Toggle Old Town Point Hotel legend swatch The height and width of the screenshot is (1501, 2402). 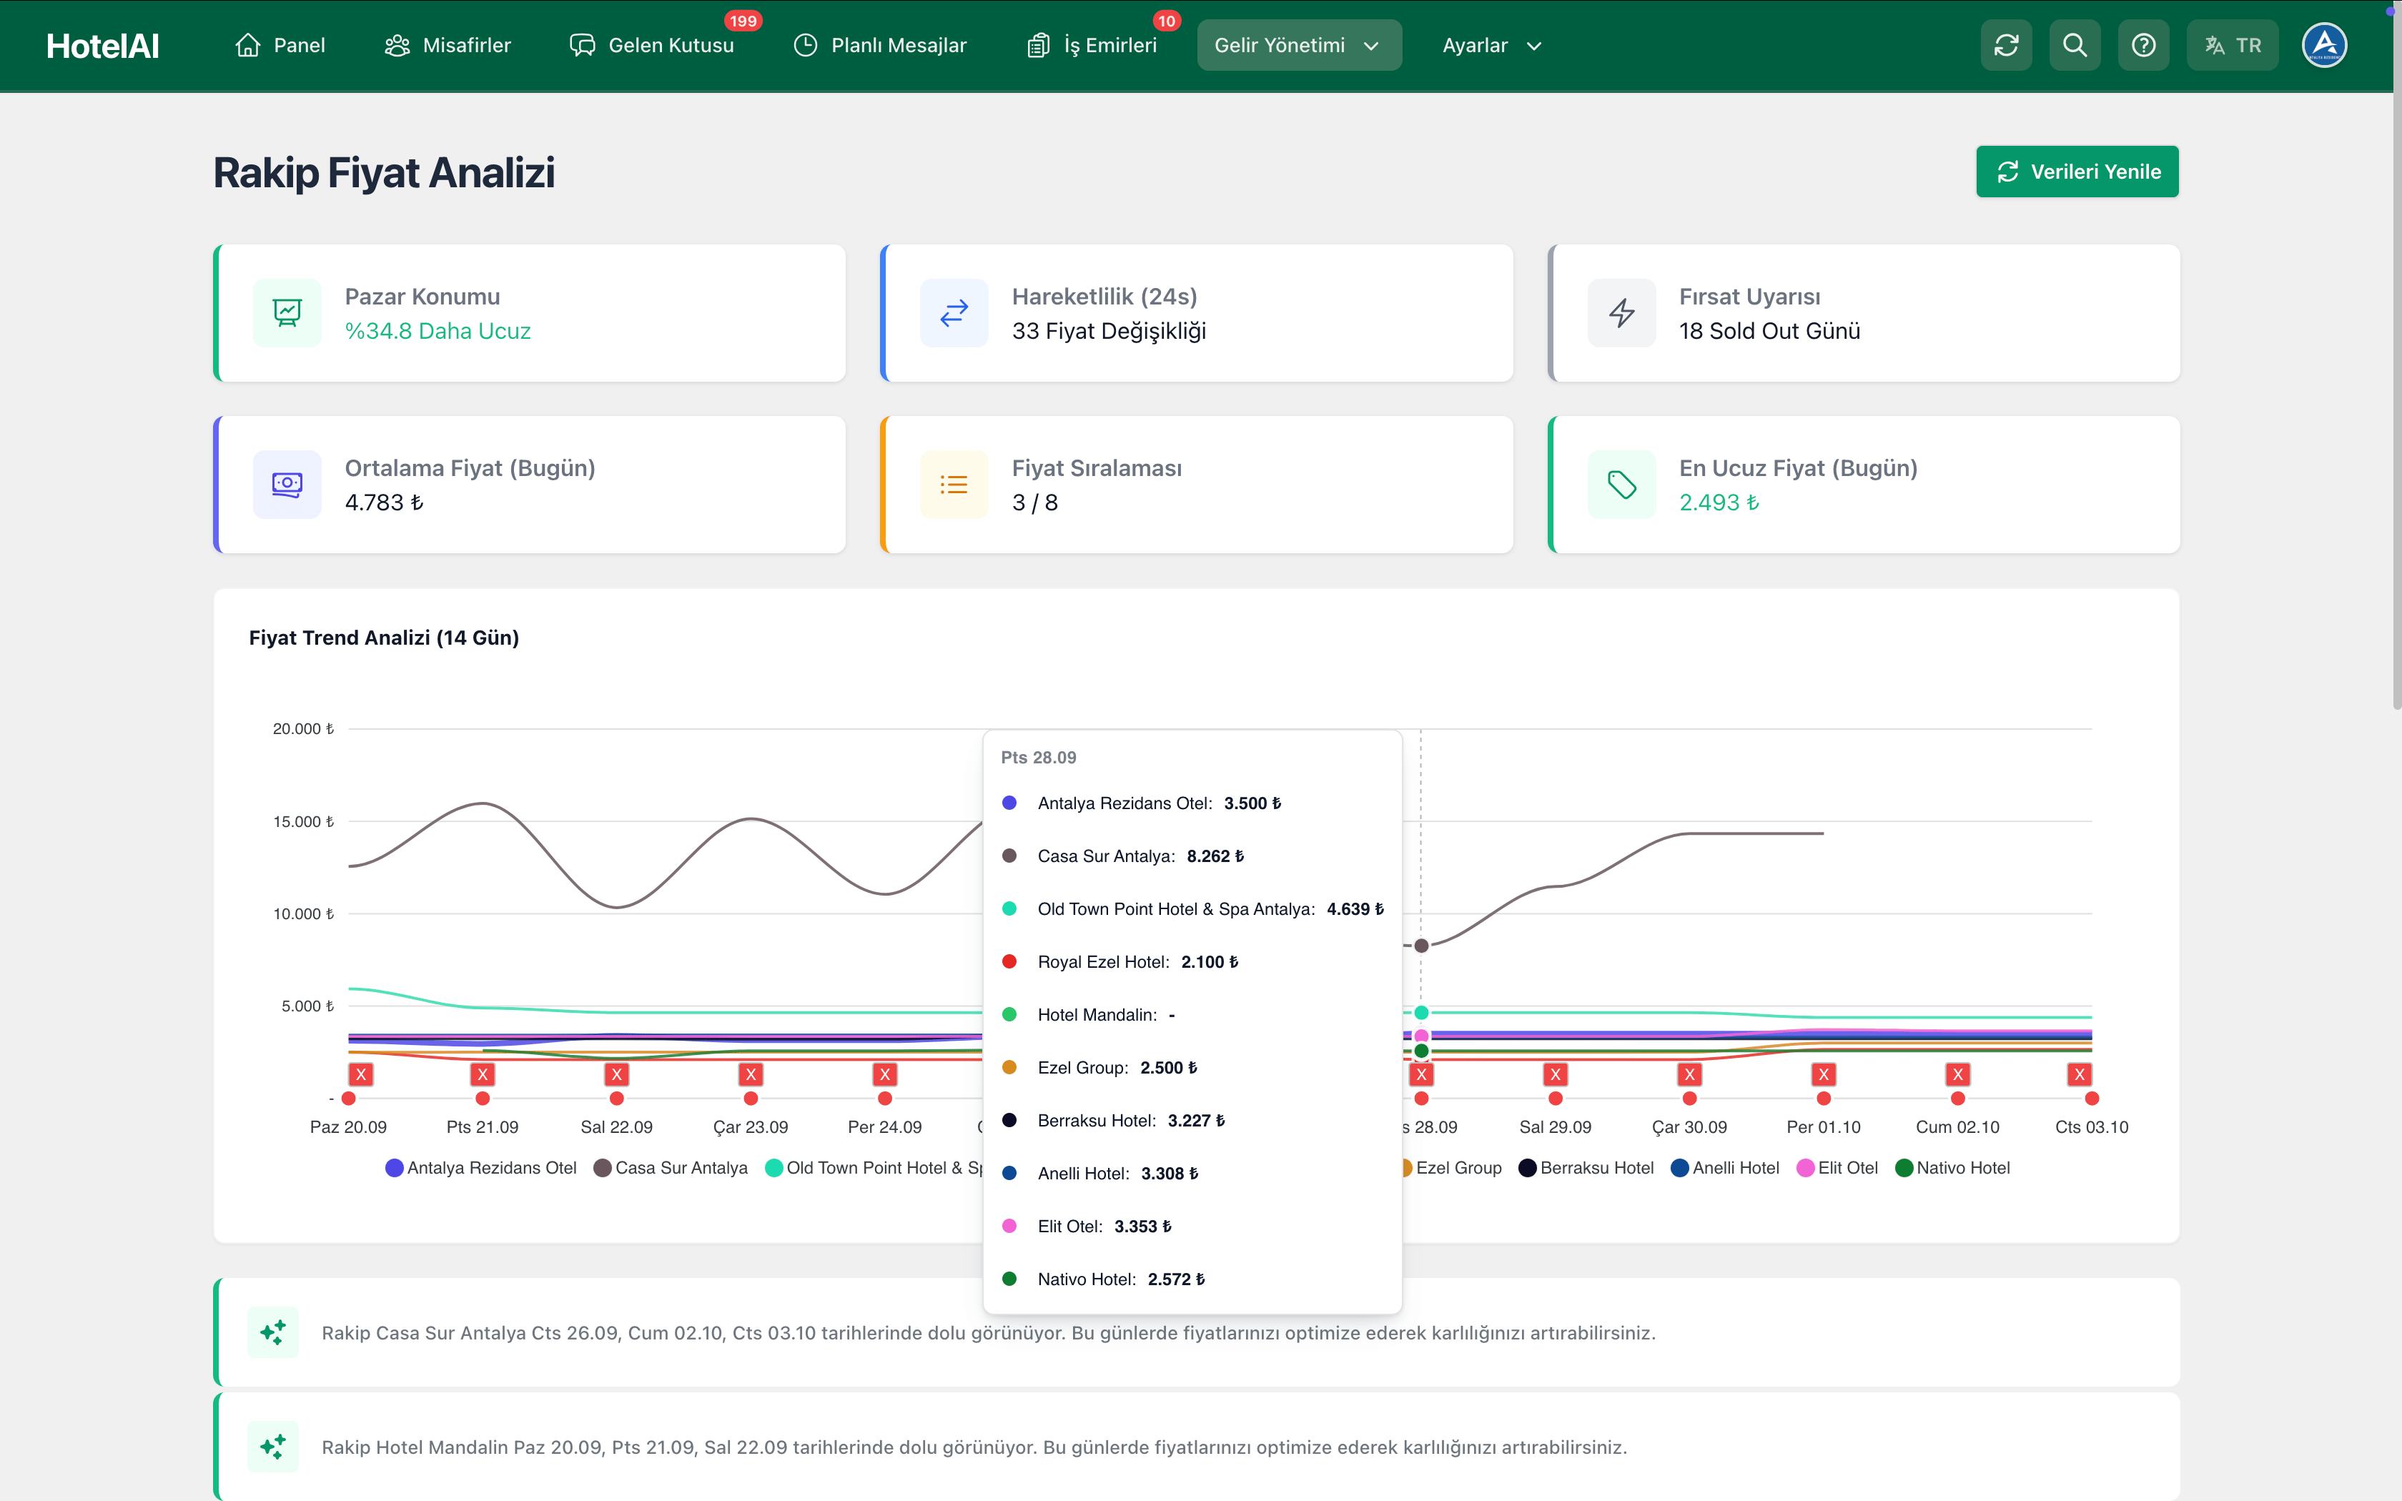(x=774, y=1167)
